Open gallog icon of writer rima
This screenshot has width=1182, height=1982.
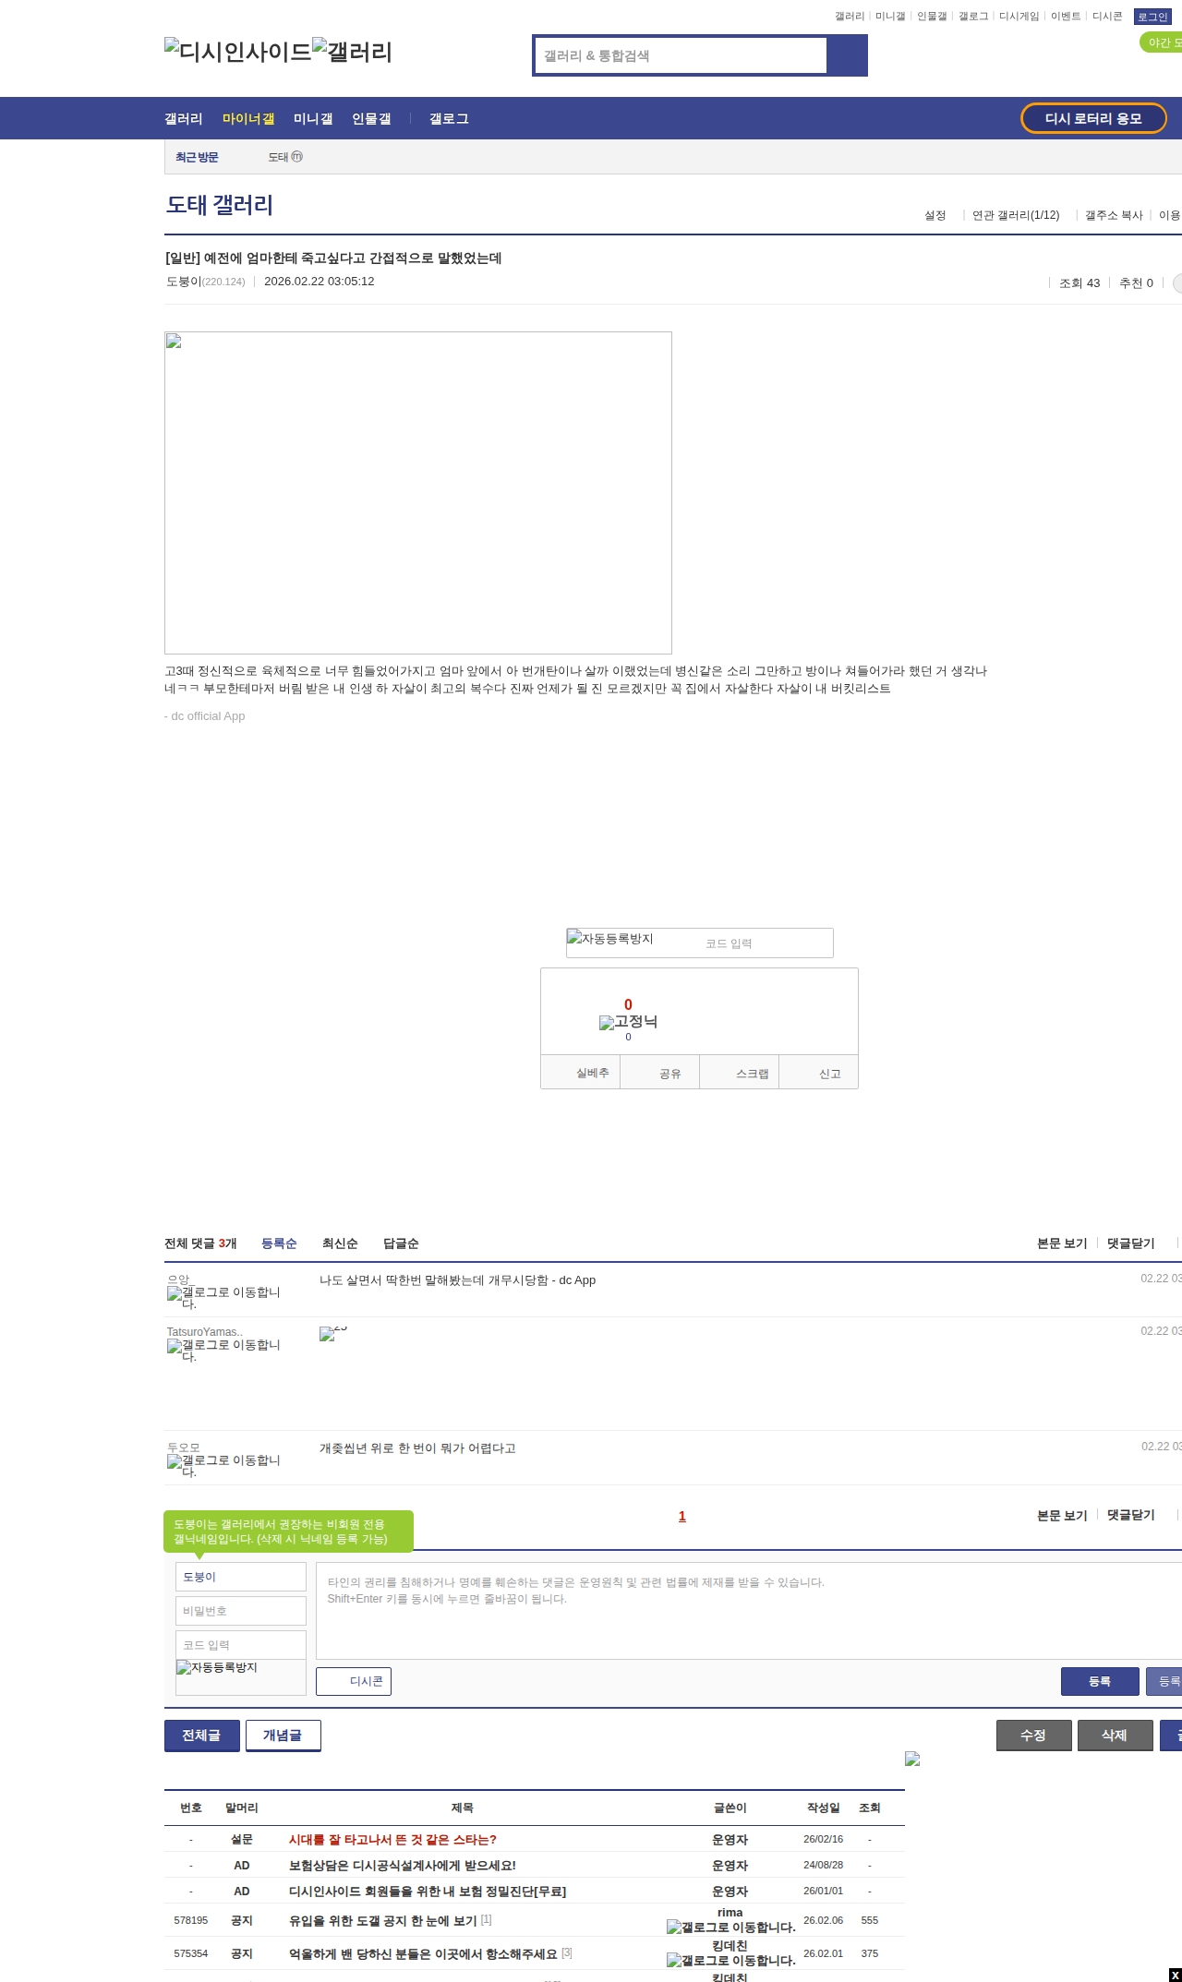(730, 1927)
